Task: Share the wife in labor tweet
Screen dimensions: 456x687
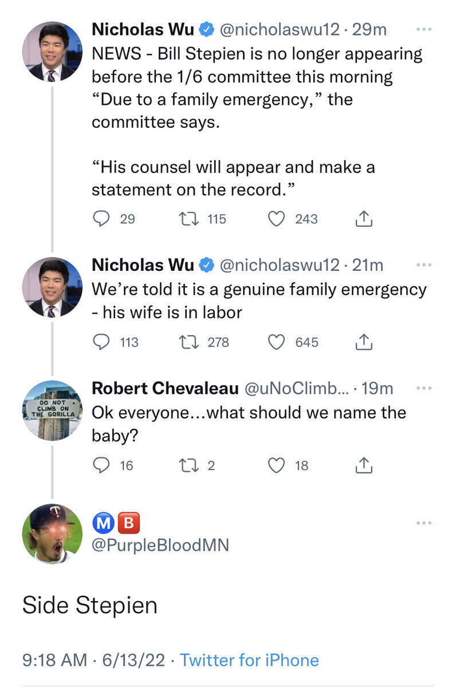Action: click(364, 342)
